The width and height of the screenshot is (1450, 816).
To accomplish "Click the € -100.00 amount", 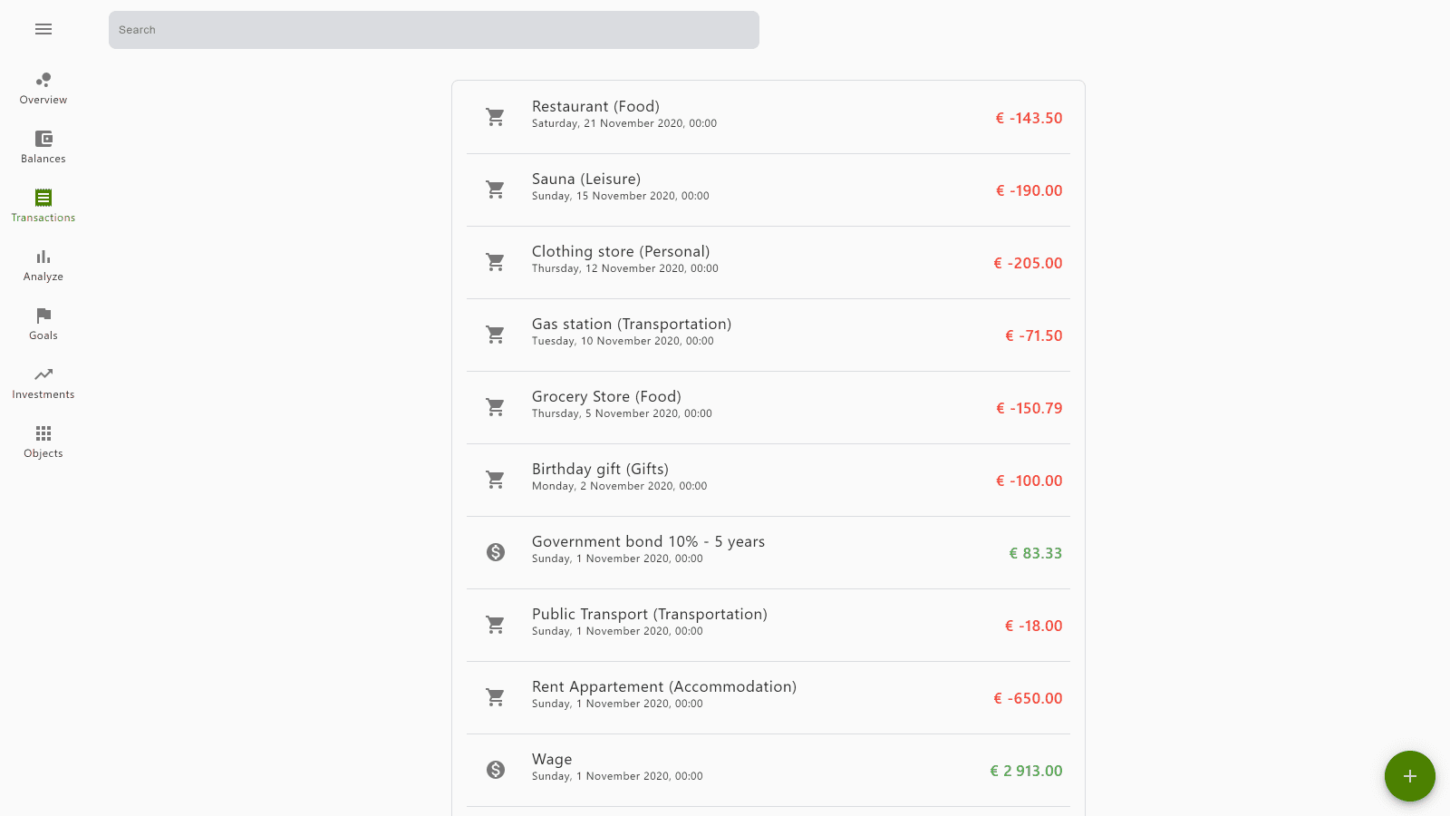I will click(1029, 481).
